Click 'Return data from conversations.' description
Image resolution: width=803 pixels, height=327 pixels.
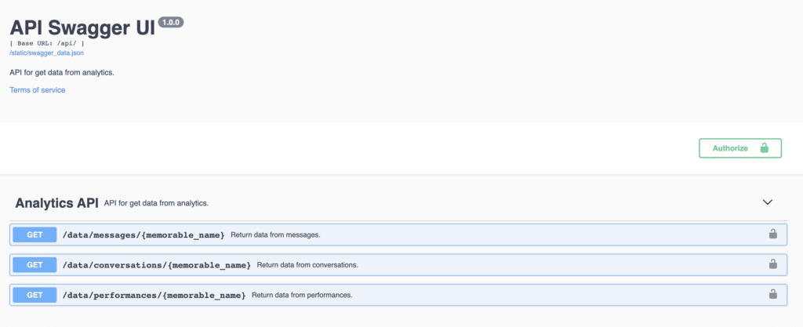307,265
